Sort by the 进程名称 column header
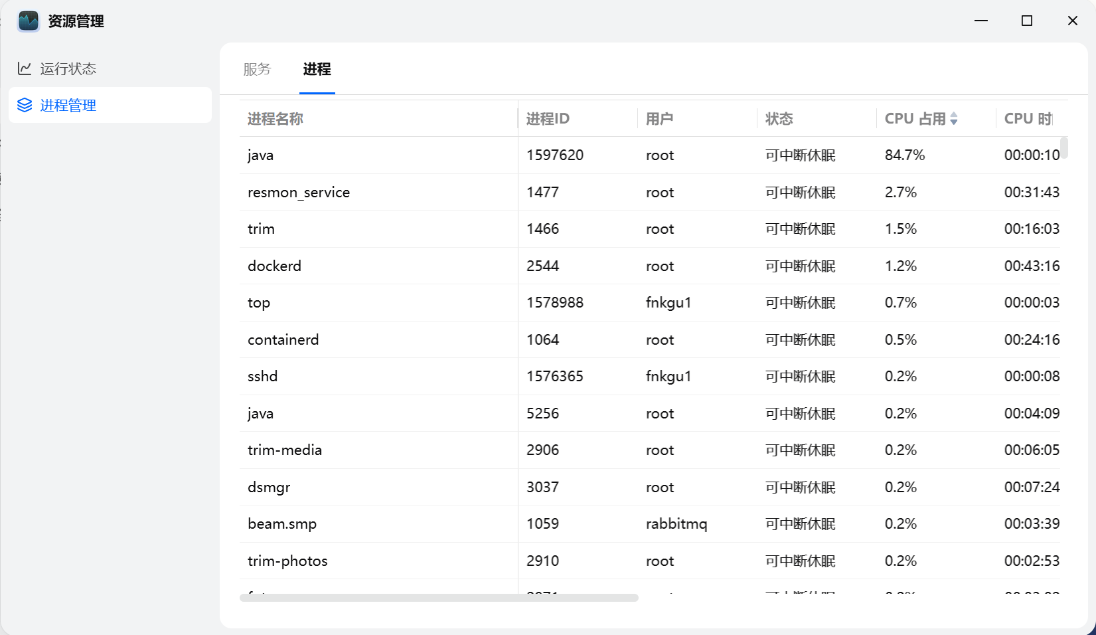This screenshot has height=635, width=1096. 275,118
